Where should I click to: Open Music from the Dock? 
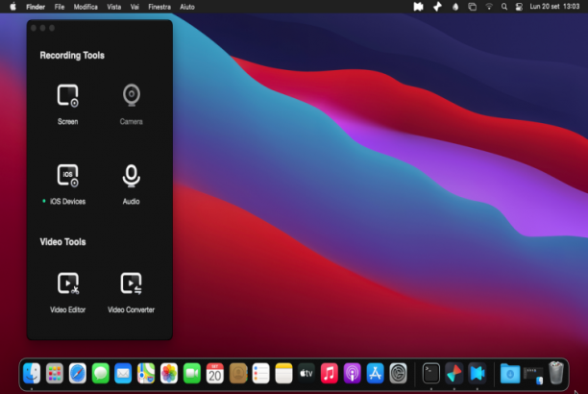tap(330, 373)
